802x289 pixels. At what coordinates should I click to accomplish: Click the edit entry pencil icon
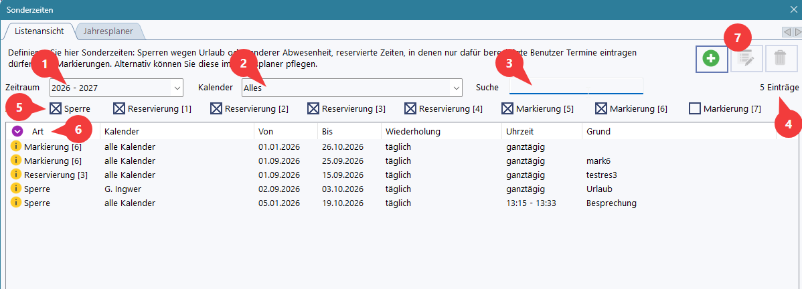(x=746, y=59)
